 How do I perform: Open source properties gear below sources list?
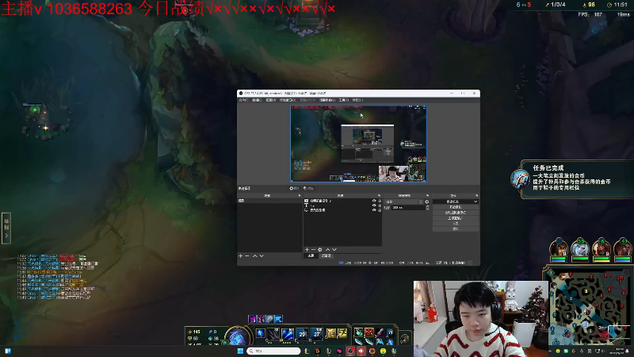tap(320, 249)
